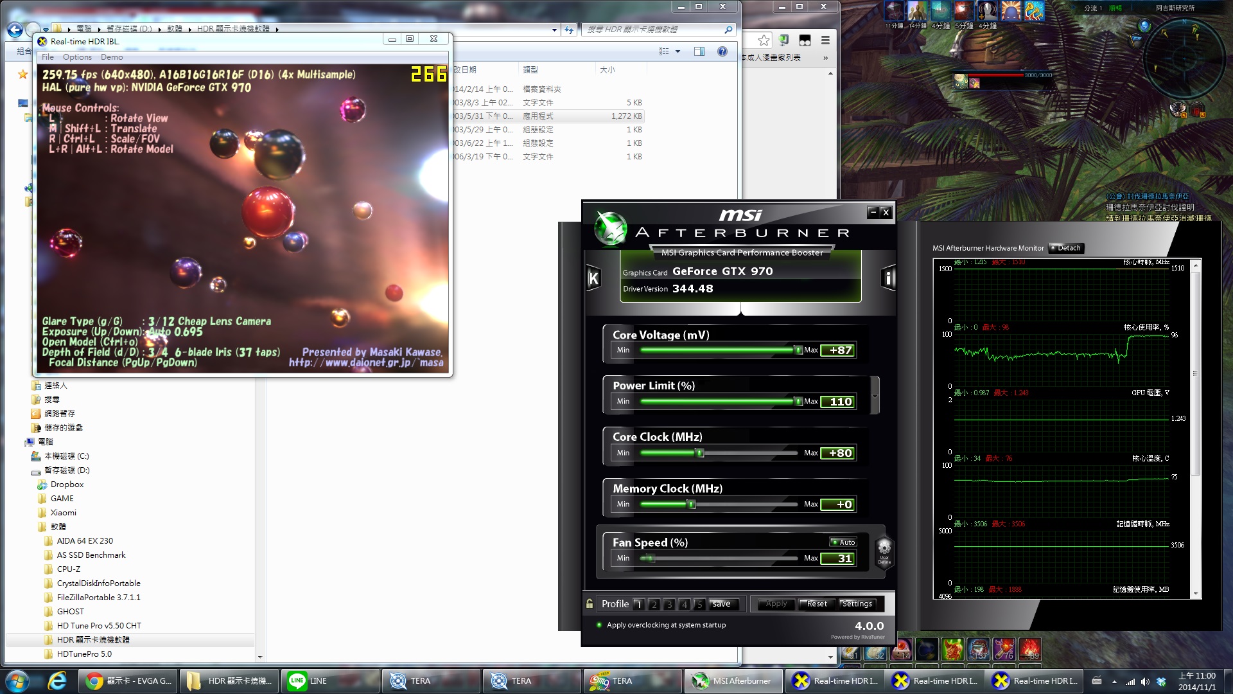Viewport: 1233px width, 694px height.
Task: Click Apply button in Afterburner
Action: point(776,604)
